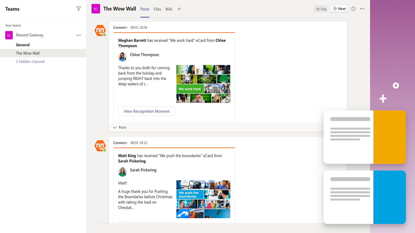Open the Wiki tab

(169, 9)
